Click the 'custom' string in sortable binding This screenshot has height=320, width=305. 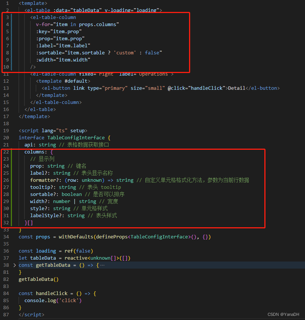pyautogui.click(x=125, y=53)
